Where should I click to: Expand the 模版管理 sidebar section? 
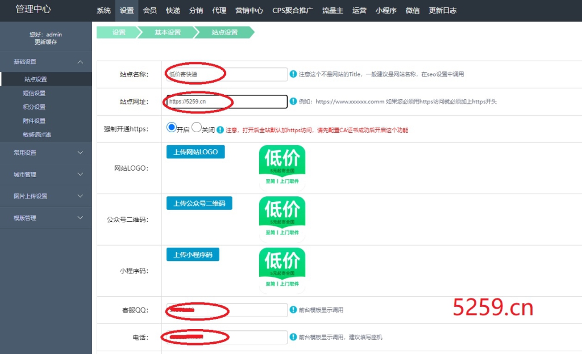point(46,218)
